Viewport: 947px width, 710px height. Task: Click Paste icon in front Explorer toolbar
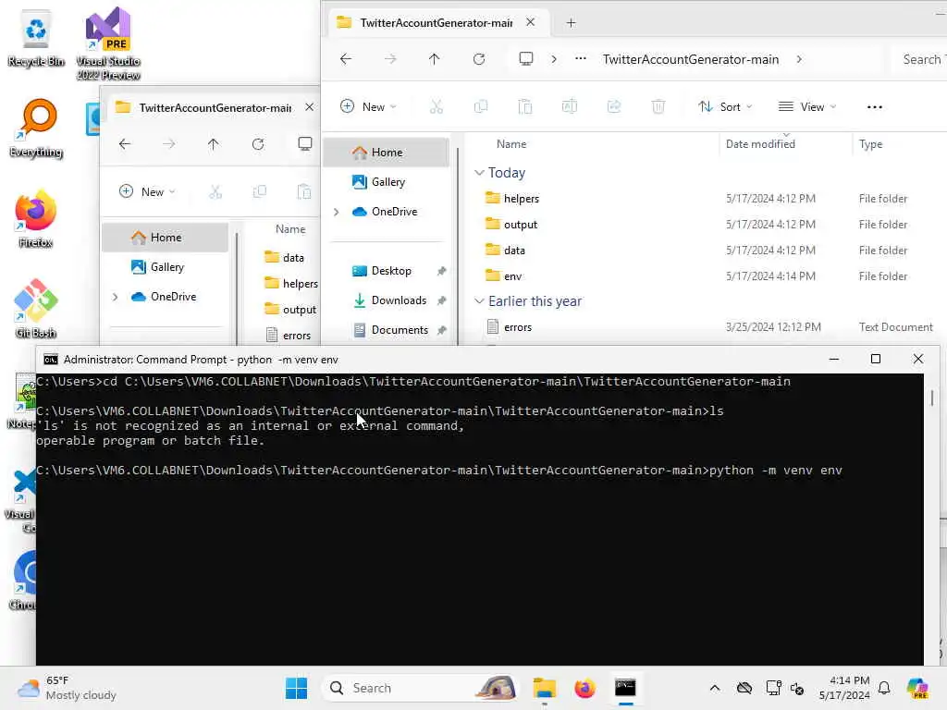pos(525,107)
